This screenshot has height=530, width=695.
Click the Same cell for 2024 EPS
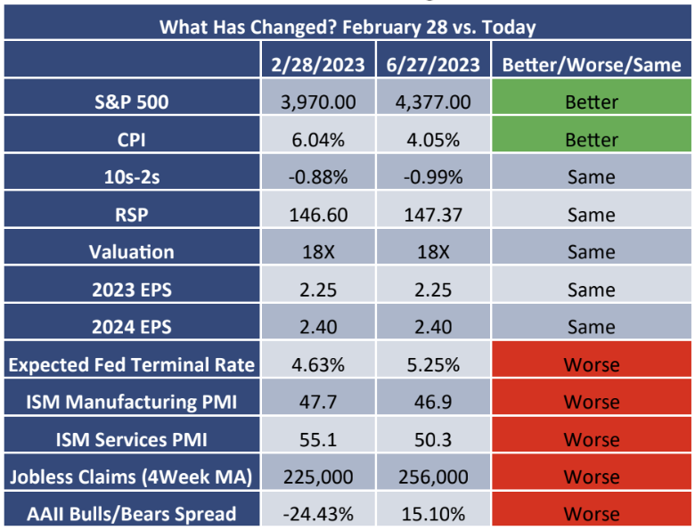coord(592,327)
